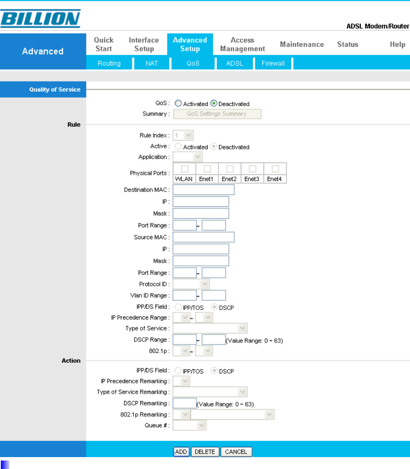Open IP Precedence Remarking dropdown

[182, 381]
